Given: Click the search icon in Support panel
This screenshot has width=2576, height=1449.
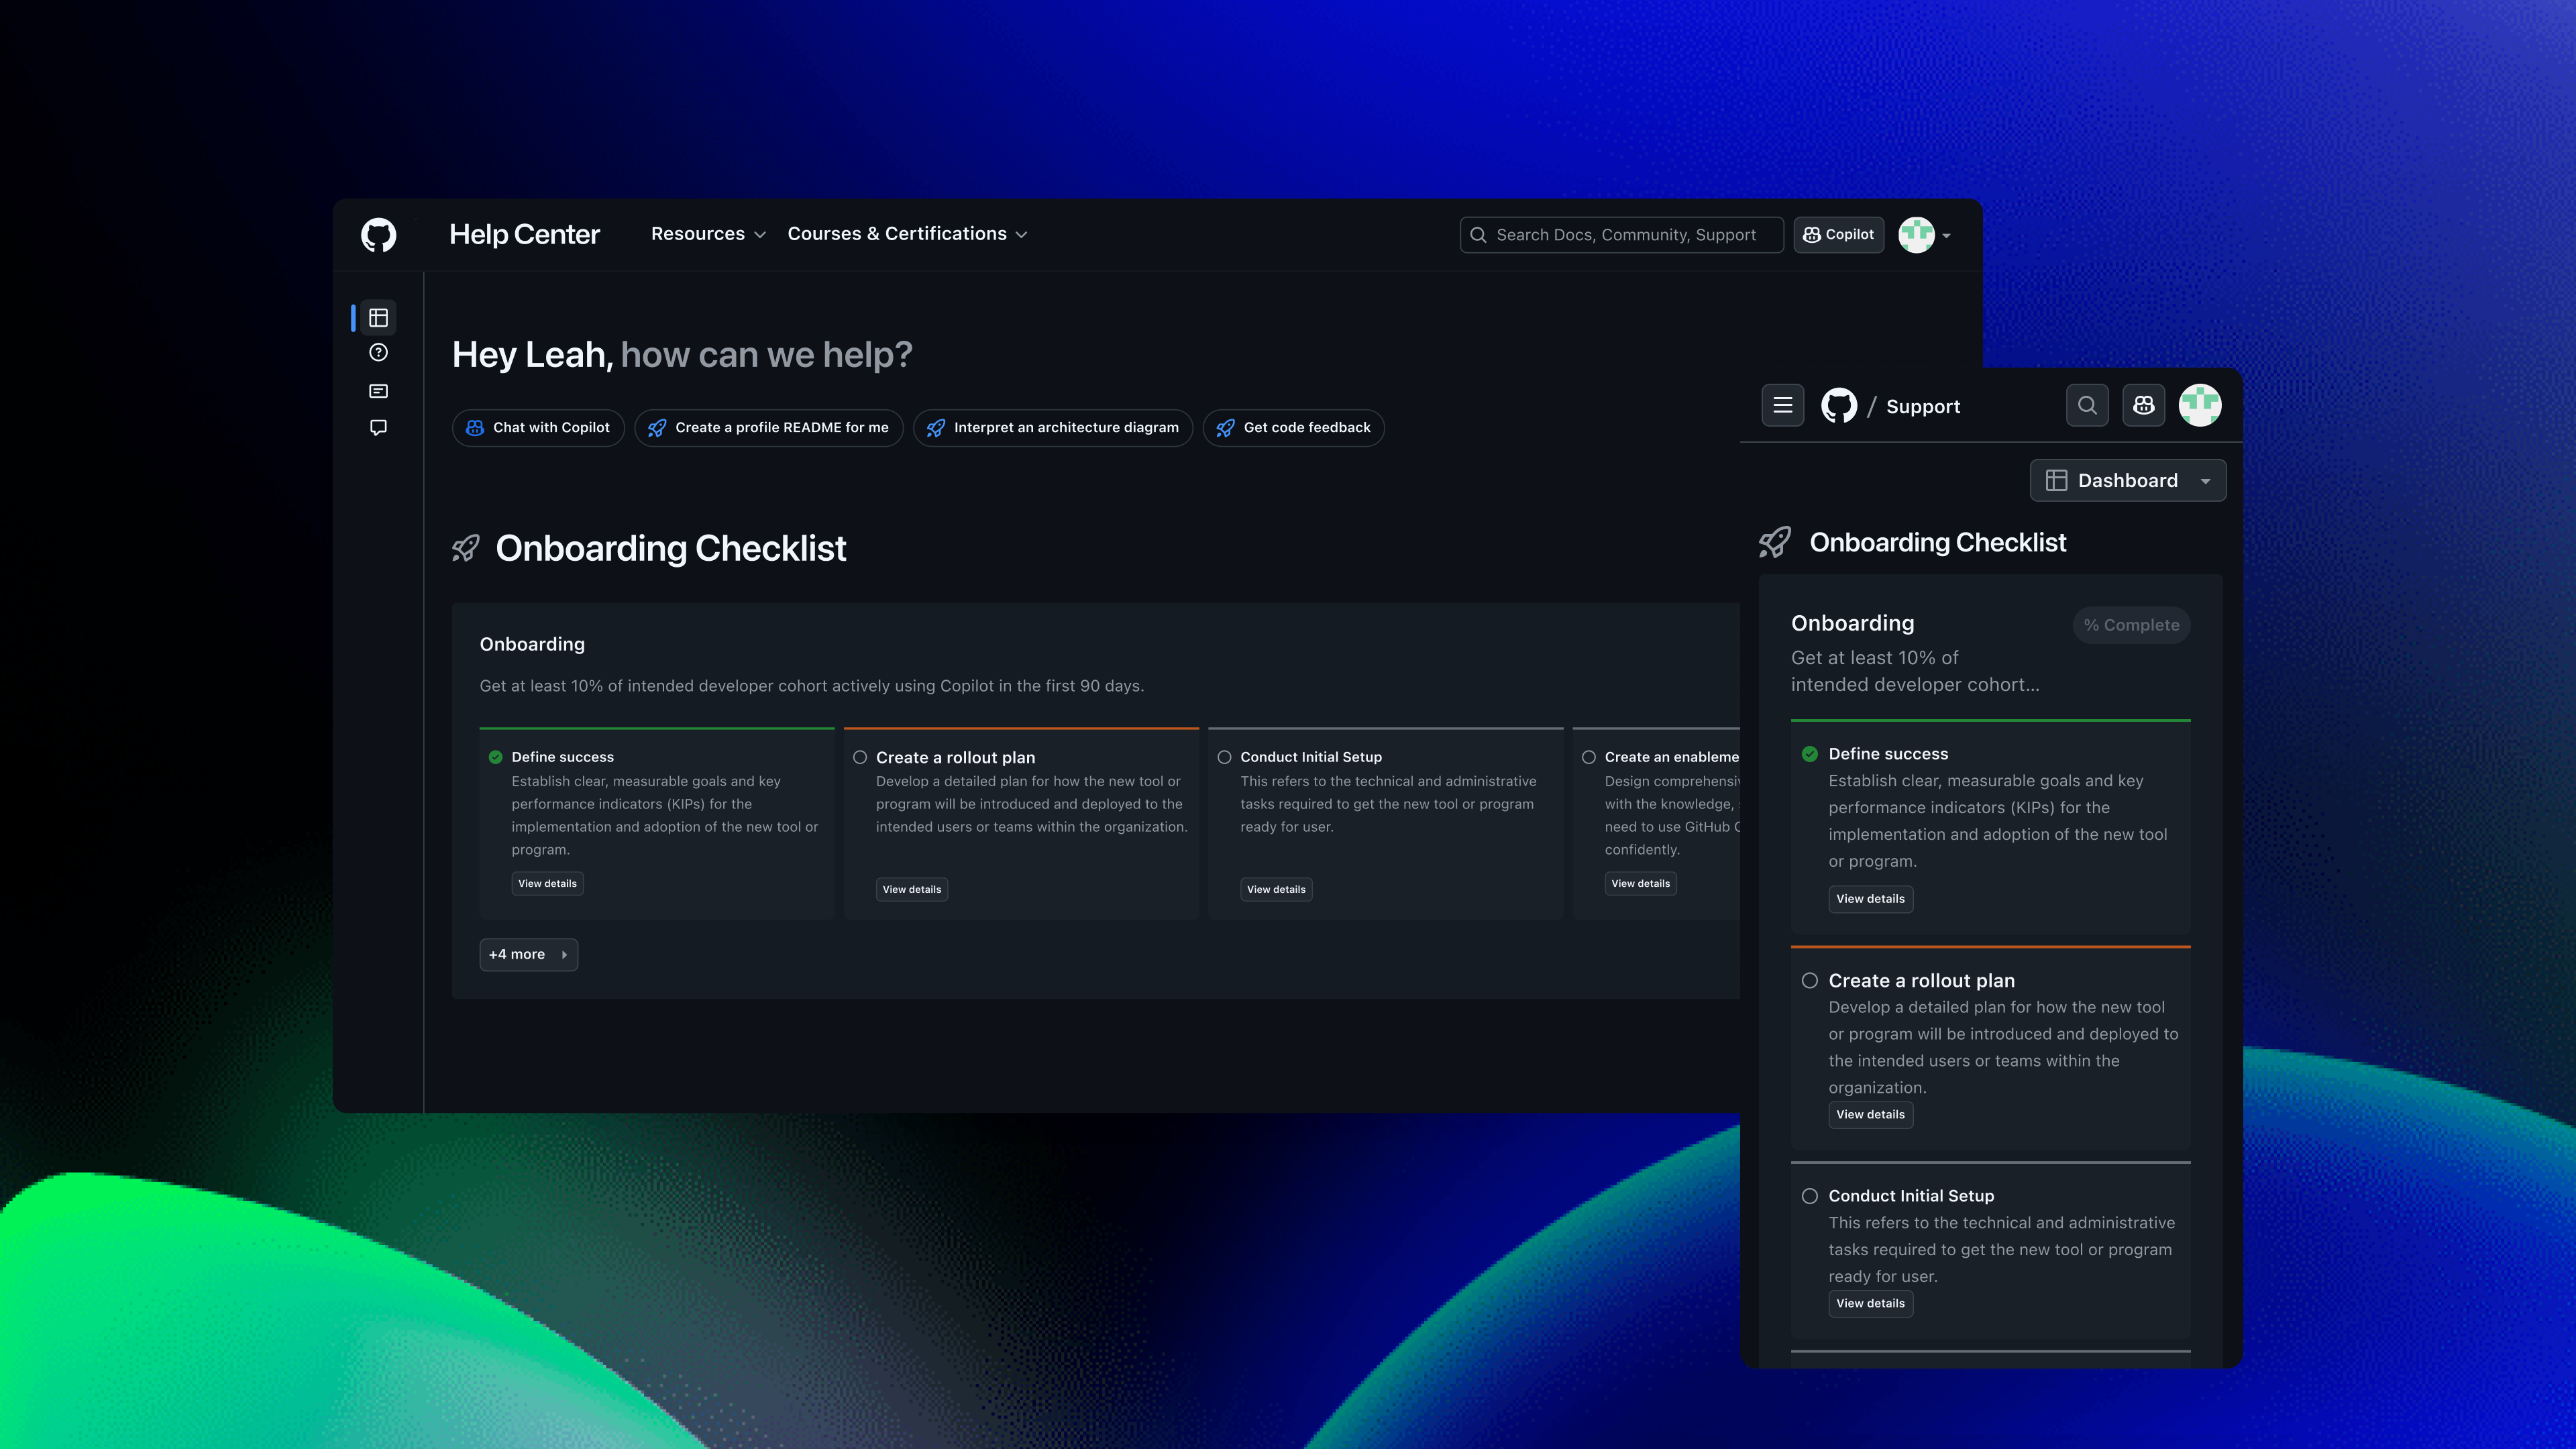Looking at the screenshot, I should (2087, 406).
